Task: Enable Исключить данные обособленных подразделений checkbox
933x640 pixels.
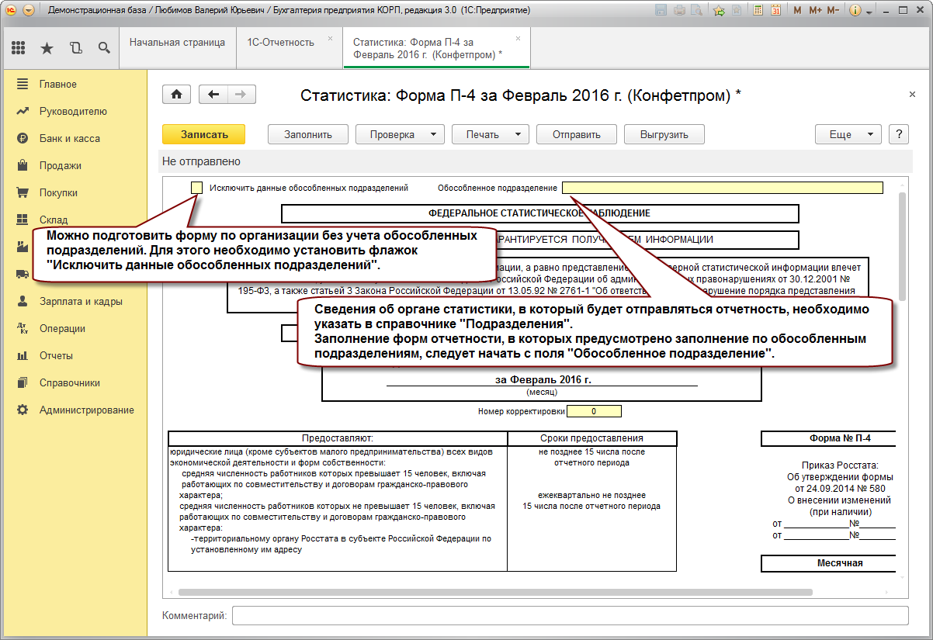Action: pyautogui.click(x=196, y=188)
